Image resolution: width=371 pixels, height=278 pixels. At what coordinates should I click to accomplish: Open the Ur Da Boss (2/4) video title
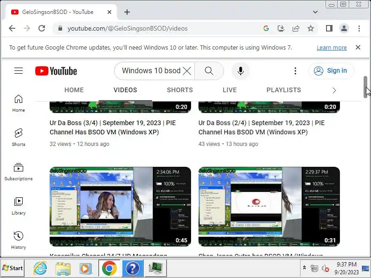[262, 127]
